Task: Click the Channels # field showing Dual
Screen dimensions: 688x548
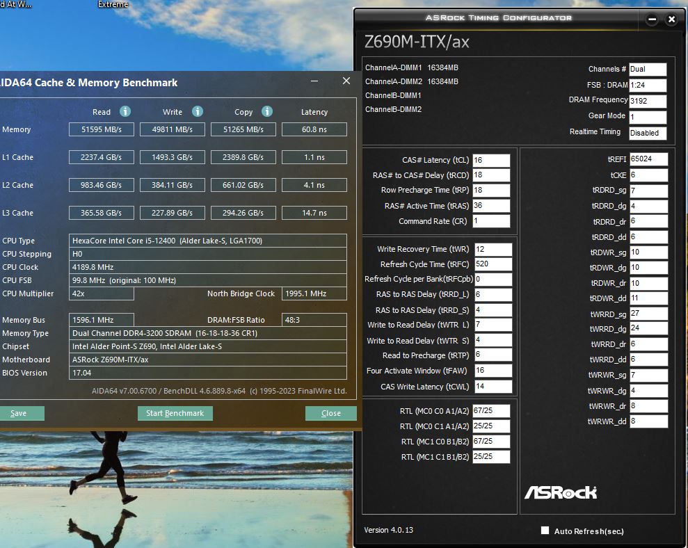Action: coord(648,70)
